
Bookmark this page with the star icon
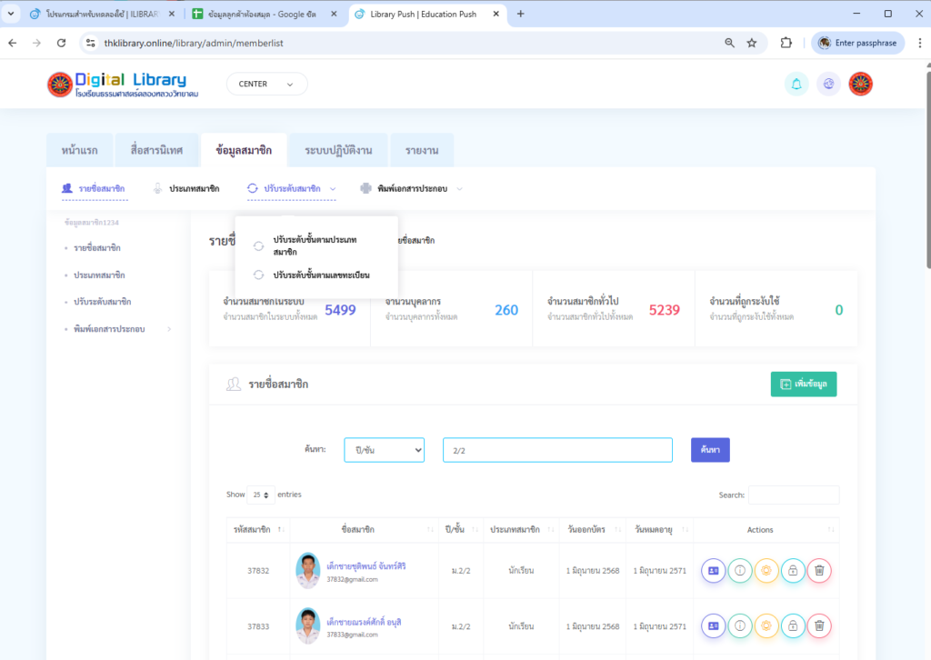[x=752, y=43]
